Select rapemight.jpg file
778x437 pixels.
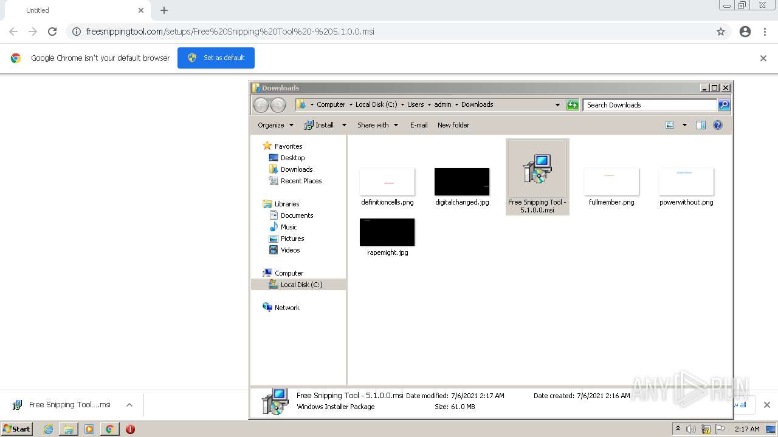click(x=387, y=237)
